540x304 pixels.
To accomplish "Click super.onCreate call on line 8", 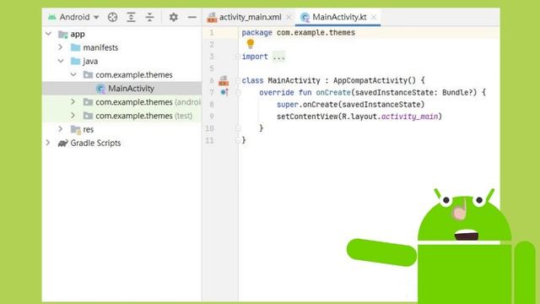I will [x=350, y=105].
